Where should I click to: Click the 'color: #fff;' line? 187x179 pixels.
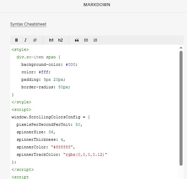[36, 72]
